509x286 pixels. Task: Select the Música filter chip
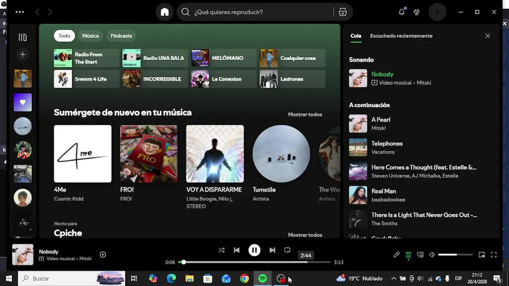click(90, 36)
